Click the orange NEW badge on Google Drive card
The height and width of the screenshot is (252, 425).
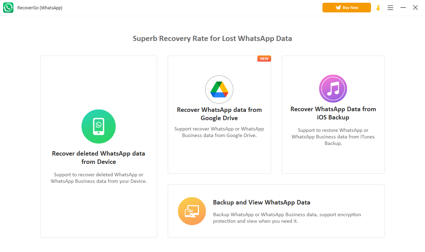click(264, 59)
